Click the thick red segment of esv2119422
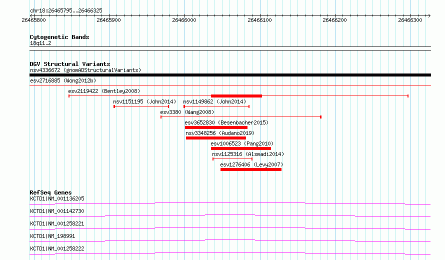 pos(236,96)
